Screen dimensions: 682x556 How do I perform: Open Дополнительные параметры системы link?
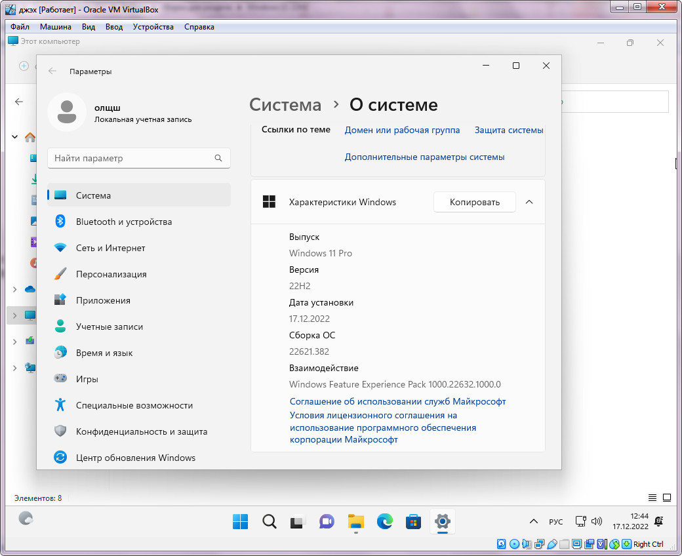[x=424, y=157]
